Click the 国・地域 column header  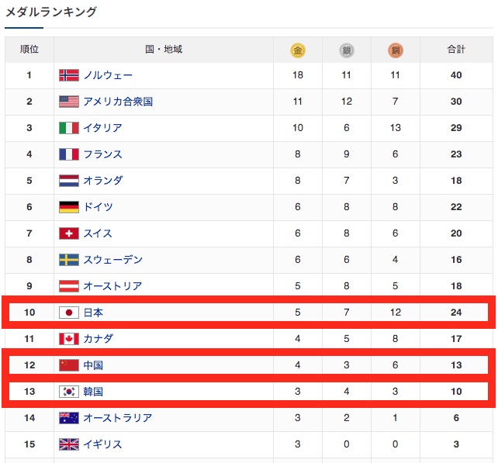(x=164, y=50)
